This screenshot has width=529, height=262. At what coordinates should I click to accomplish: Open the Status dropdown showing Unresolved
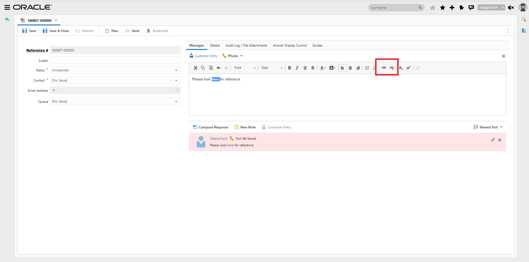tap(176, 70)
